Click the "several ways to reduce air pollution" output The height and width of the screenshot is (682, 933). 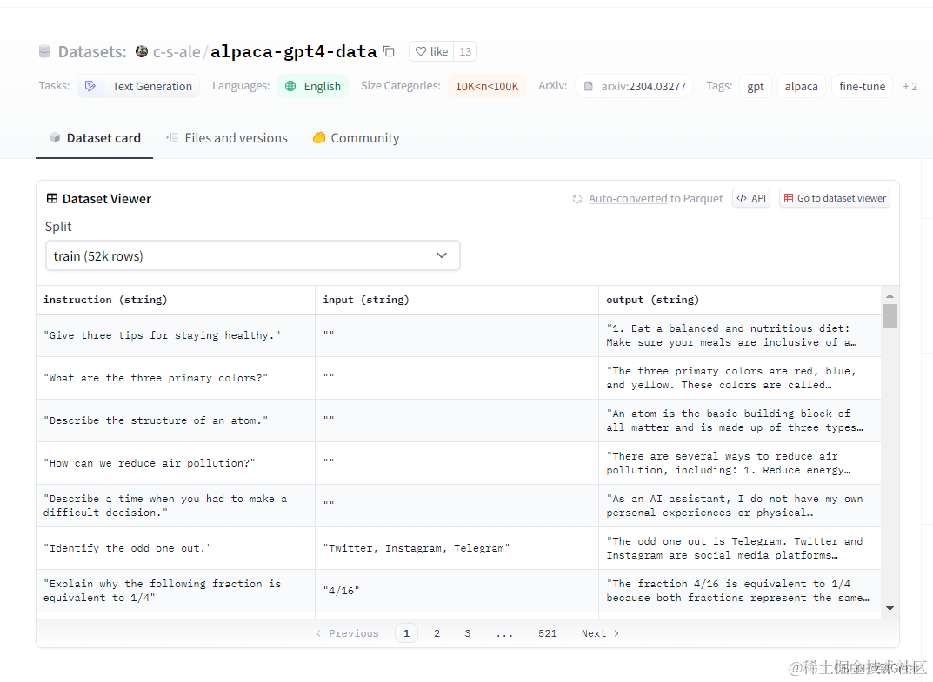[740, 463]
